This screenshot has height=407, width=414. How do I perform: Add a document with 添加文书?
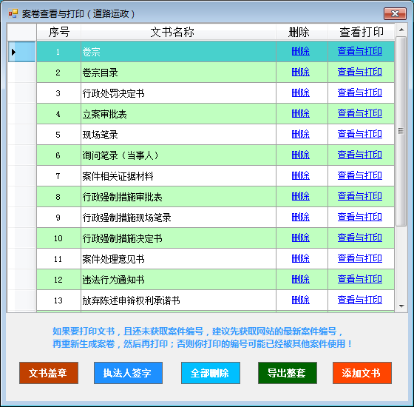[362, 373]
